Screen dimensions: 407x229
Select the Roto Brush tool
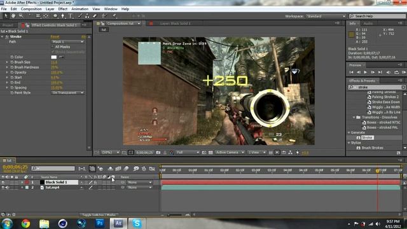point(104,16)
